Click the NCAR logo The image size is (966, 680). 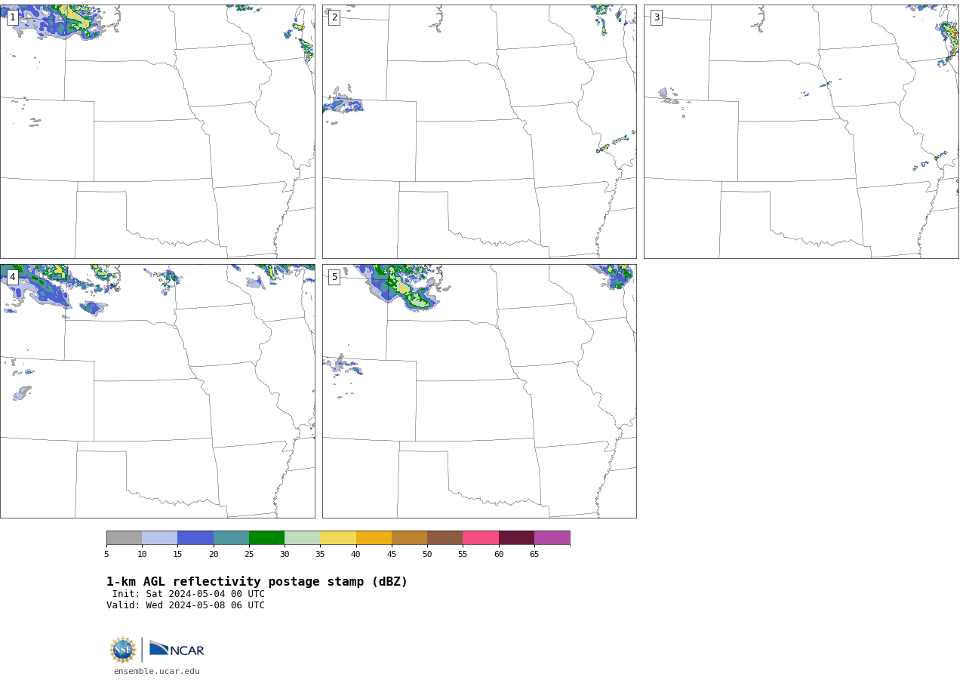(177, 649)
